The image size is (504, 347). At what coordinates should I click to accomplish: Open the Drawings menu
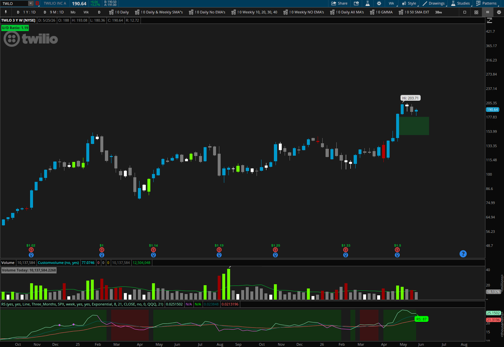tap(433, 3)
